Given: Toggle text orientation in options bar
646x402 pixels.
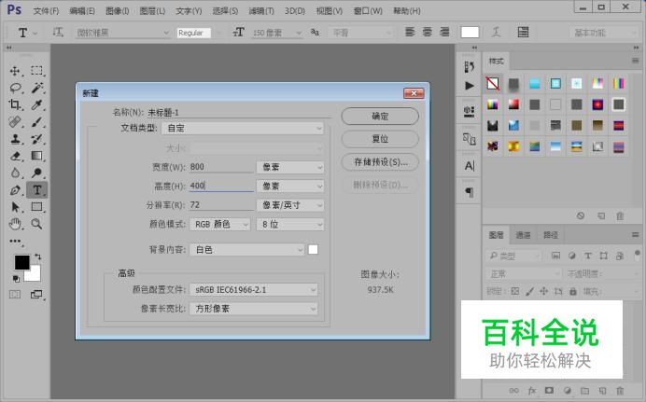Looking at the screenshot, I should pos(58,32).
